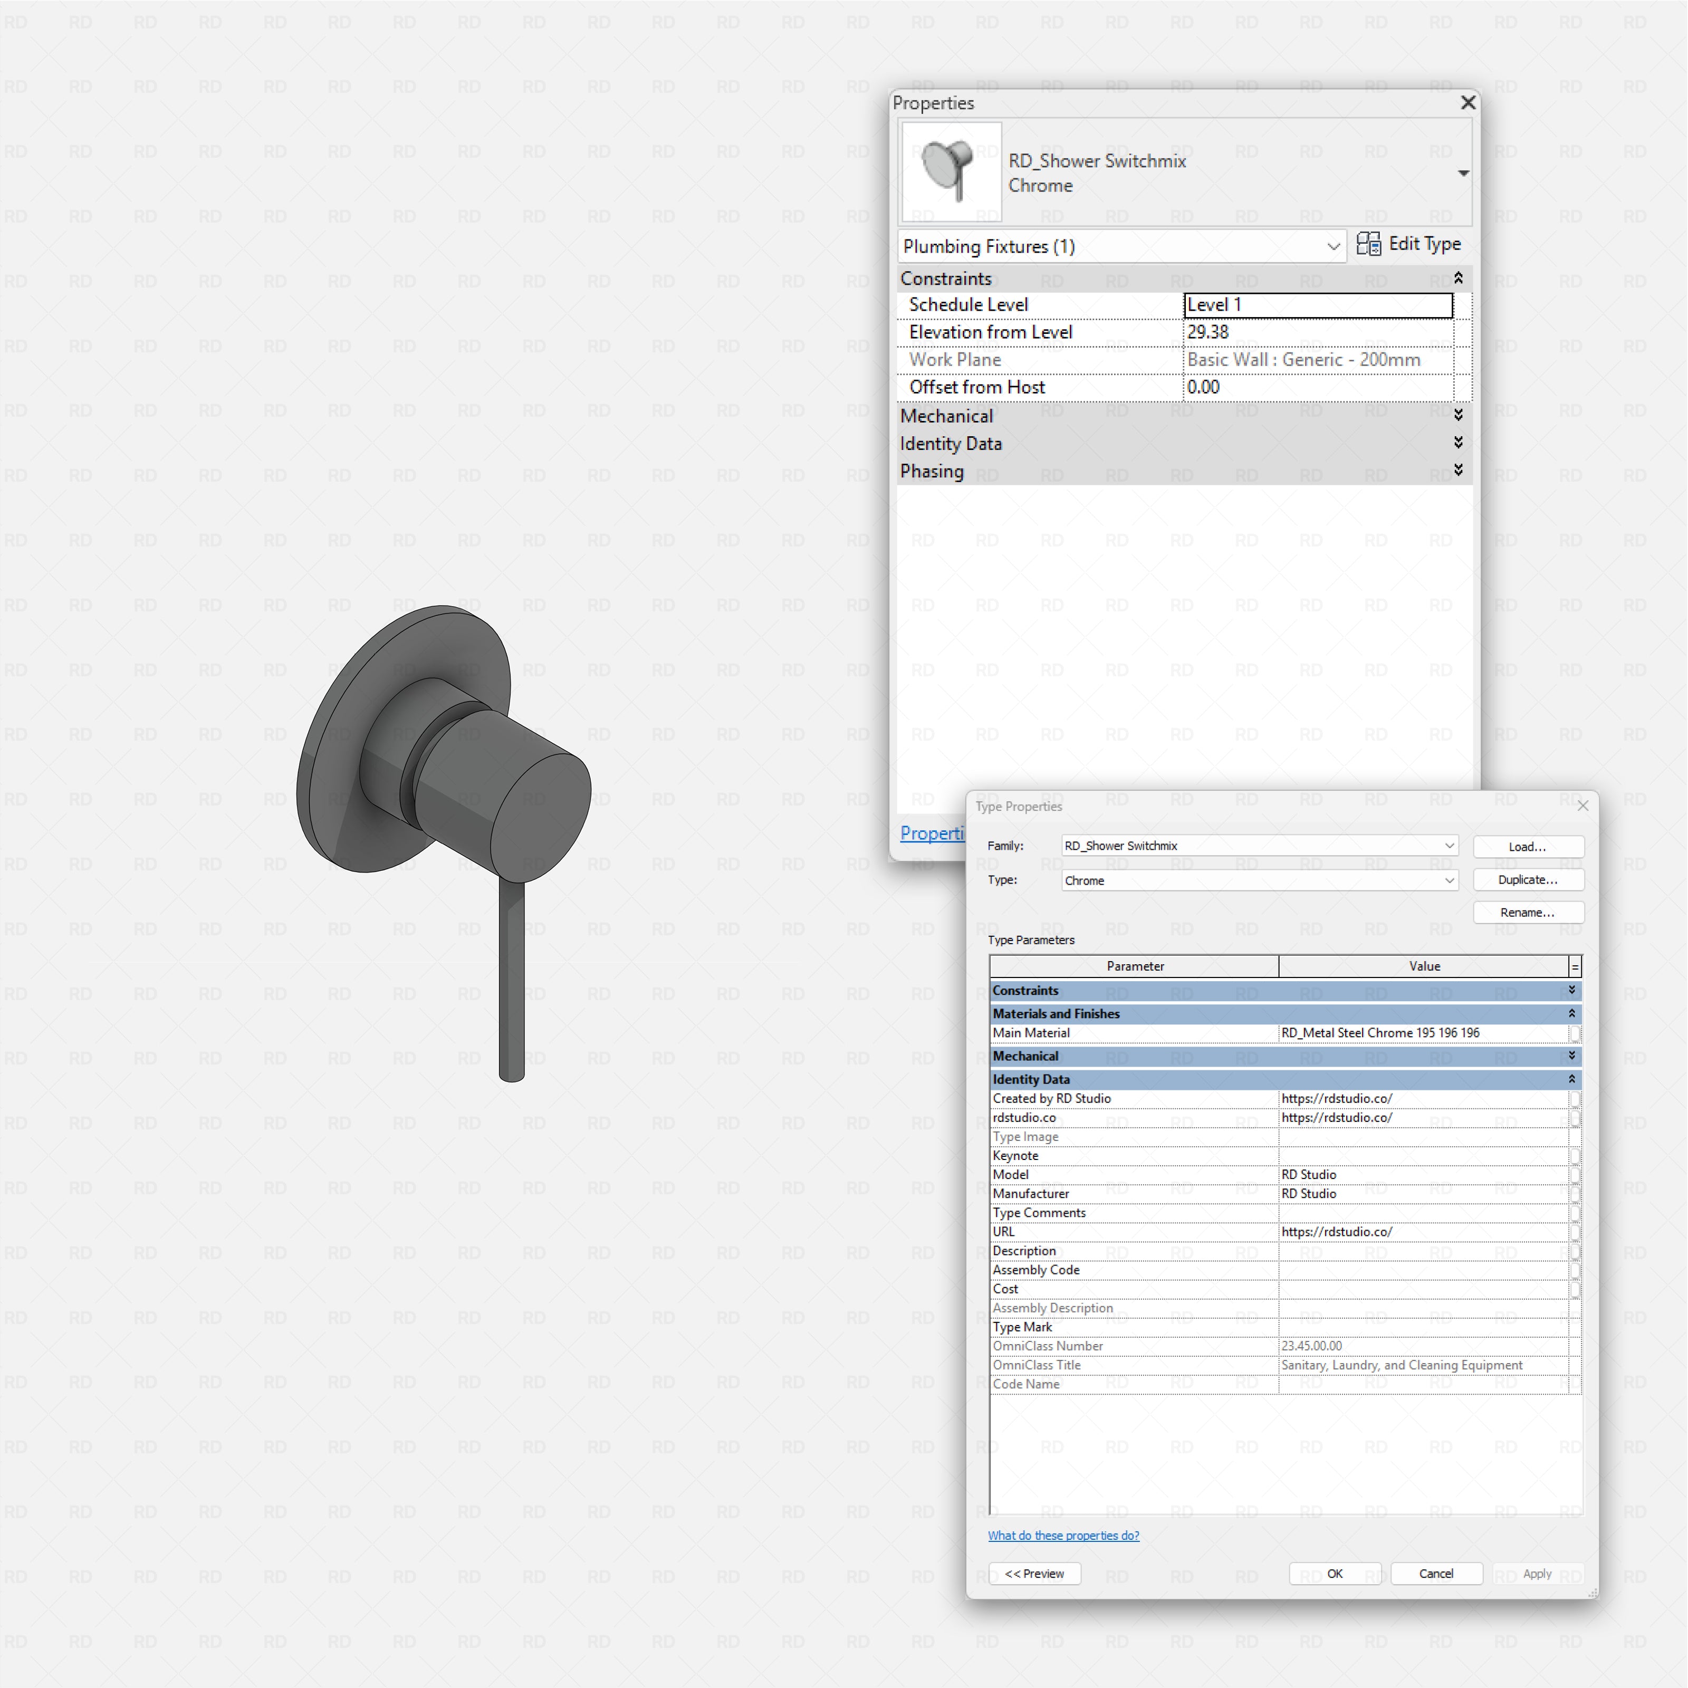Click the associate parameter box for Description

coord(1575,1252)
